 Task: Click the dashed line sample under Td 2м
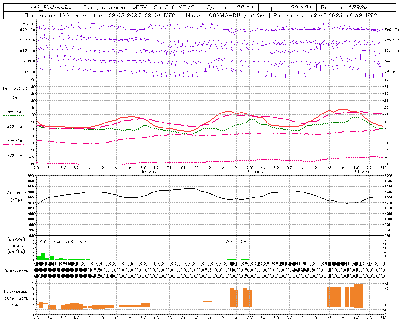(x=14, y=115)
